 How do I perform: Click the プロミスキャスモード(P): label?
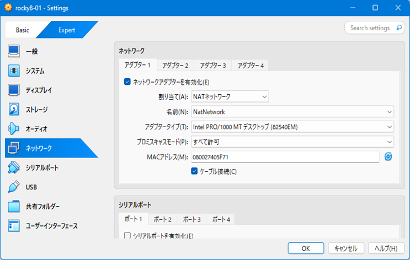[162, 142]
